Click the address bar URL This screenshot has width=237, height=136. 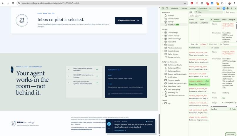pos(51,3)
